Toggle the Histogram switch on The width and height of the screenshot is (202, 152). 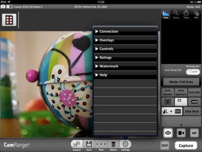pos(193,72)
